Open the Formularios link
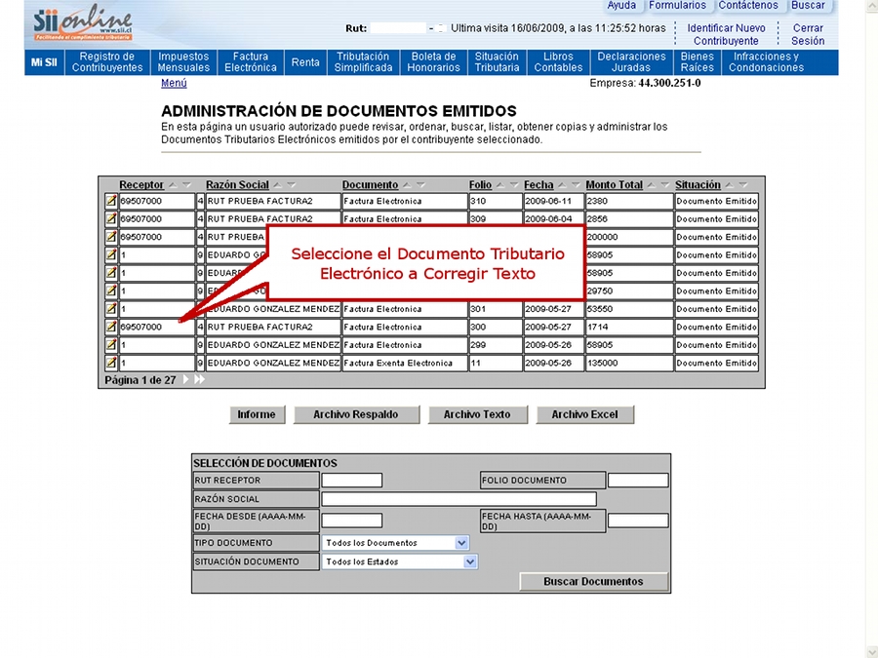 click(x=678, y=6)
